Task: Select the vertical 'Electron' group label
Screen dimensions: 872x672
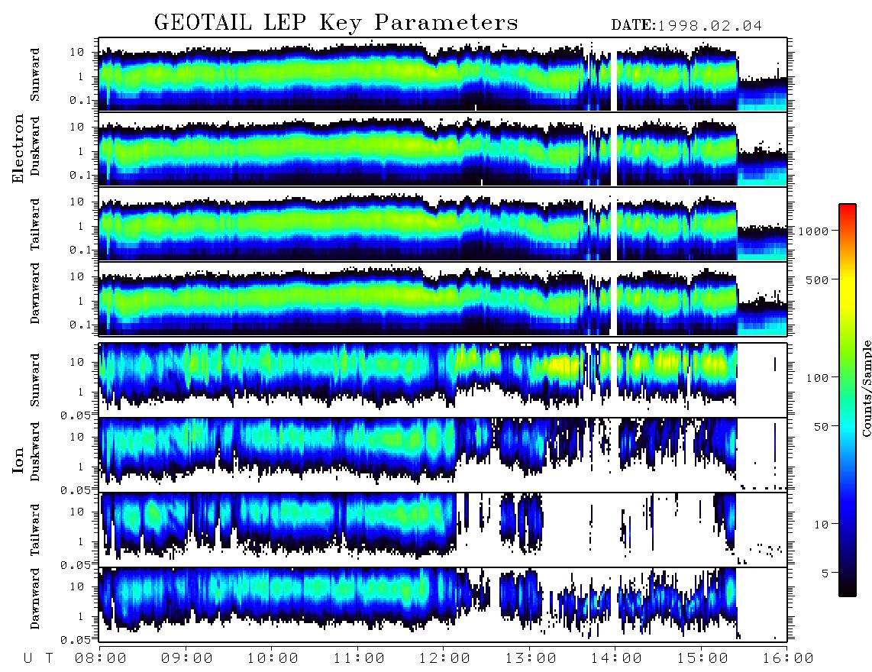Action: pos(18,148)
